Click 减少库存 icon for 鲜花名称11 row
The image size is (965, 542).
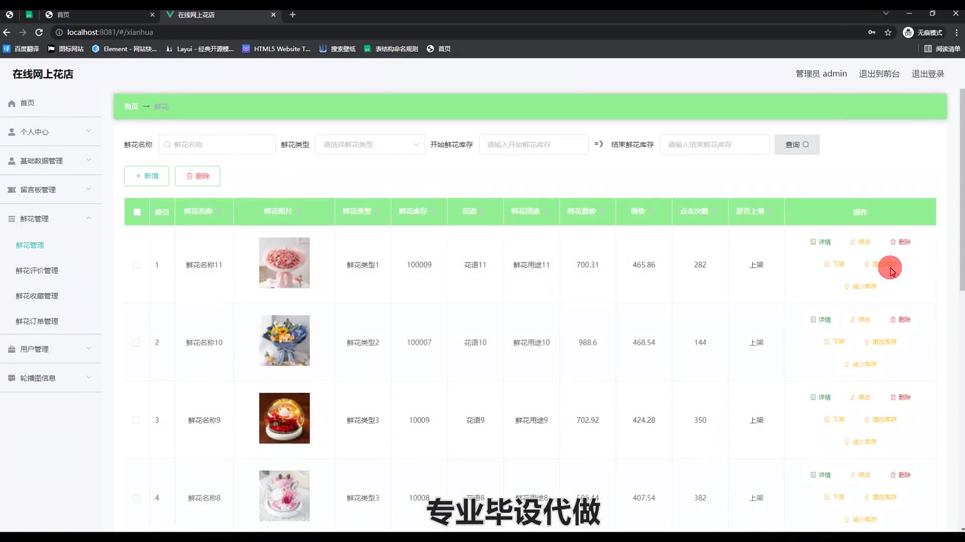point(847,287)
